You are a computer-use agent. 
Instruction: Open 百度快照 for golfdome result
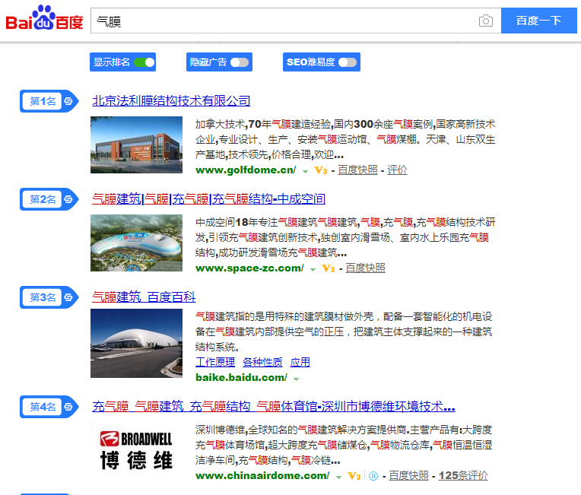click(x=357, y=170)
